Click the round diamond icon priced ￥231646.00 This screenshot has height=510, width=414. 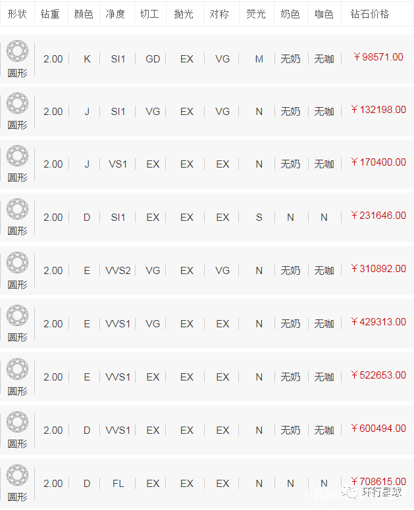(17, 210)
